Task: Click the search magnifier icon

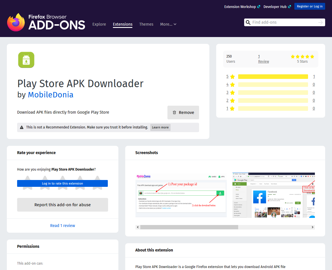Action: click(248, 22)
